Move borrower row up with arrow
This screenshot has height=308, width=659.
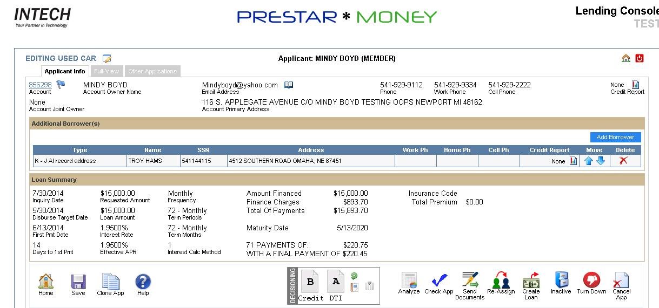coord(589,161)
